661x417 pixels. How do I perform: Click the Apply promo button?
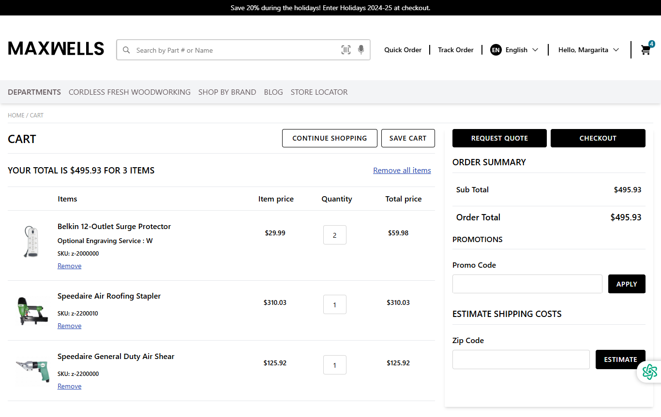(x=627, y=284)
